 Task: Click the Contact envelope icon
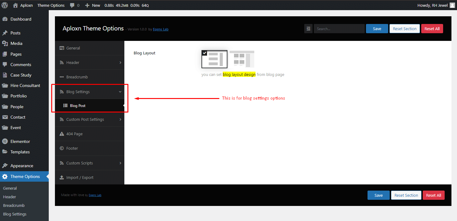point(5,117)
